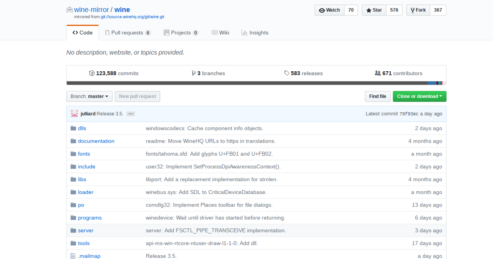View the 123,588 commits link
The width and height of the screenshot is (493, 259).
point(114,73)
